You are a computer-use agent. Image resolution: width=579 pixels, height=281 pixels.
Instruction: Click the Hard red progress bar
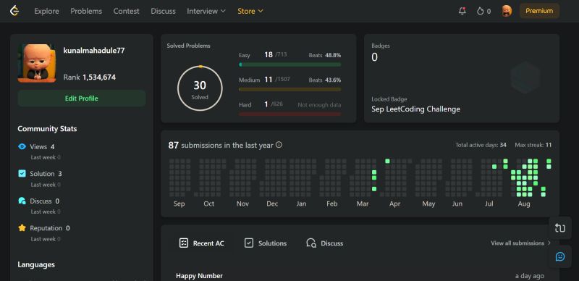coord(290,114)
